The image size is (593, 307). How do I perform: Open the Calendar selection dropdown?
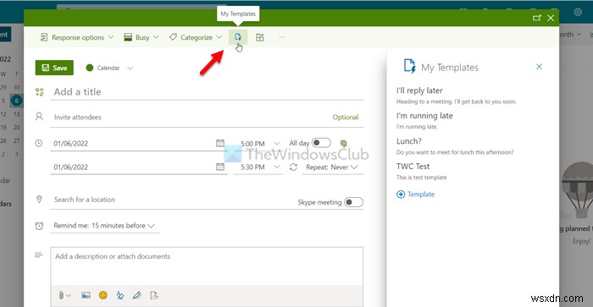pos(130,68)
